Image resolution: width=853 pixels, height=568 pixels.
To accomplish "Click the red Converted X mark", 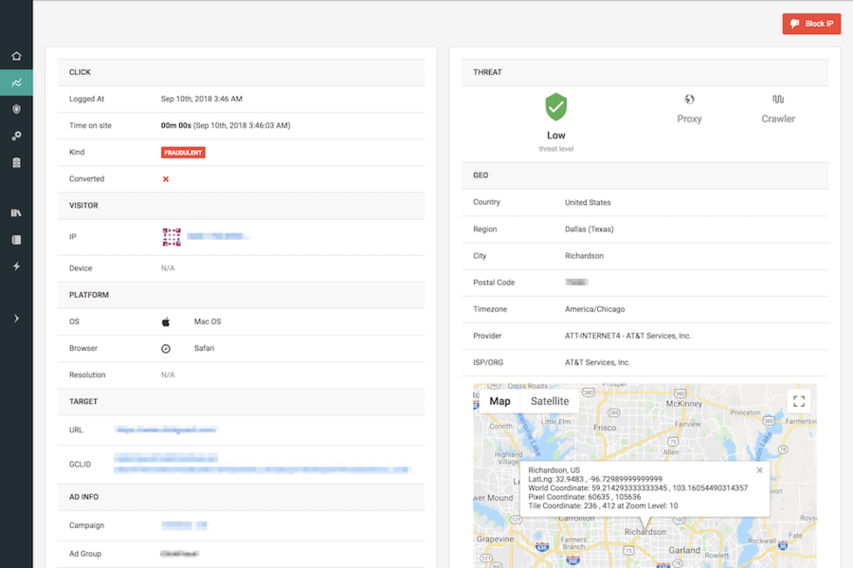I will [x=166, y=179].
